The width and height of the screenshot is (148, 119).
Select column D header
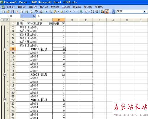pyautogui.click(x=72, y=20)
